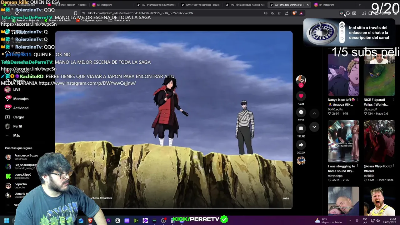Switch to the '@liaalbina.xo' tab
Viewport: 400px width, 225px height.
pyautogui.click(x=245, y=5)
